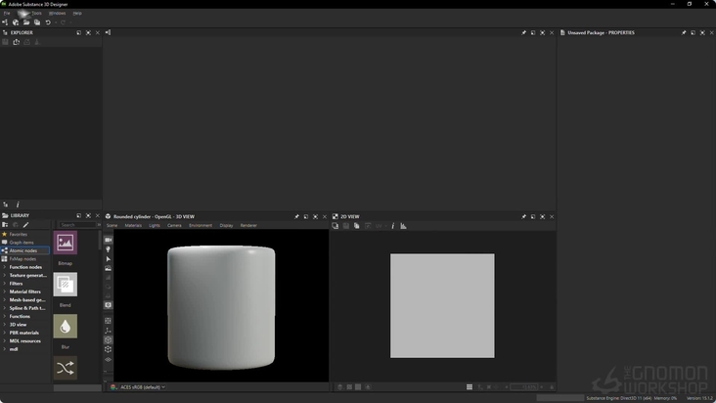This screenshot has width=716, height=403.
Task: Click the camera icon in 3D View sidebar
Action: pos(109,240)
